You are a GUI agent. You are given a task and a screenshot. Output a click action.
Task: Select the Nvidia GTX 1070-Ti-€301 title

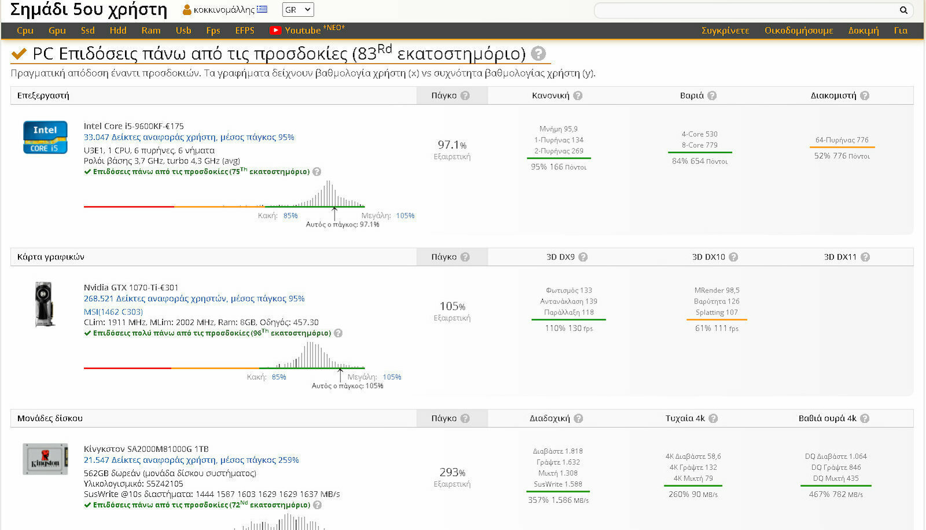pos(131,287)
